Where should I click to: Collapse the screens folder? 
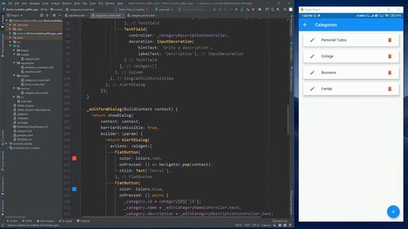(14, 76)
